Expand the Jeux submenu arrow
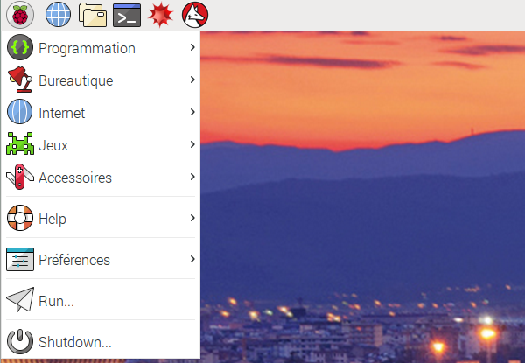525x363 pixels. click(x=192, y=144)
